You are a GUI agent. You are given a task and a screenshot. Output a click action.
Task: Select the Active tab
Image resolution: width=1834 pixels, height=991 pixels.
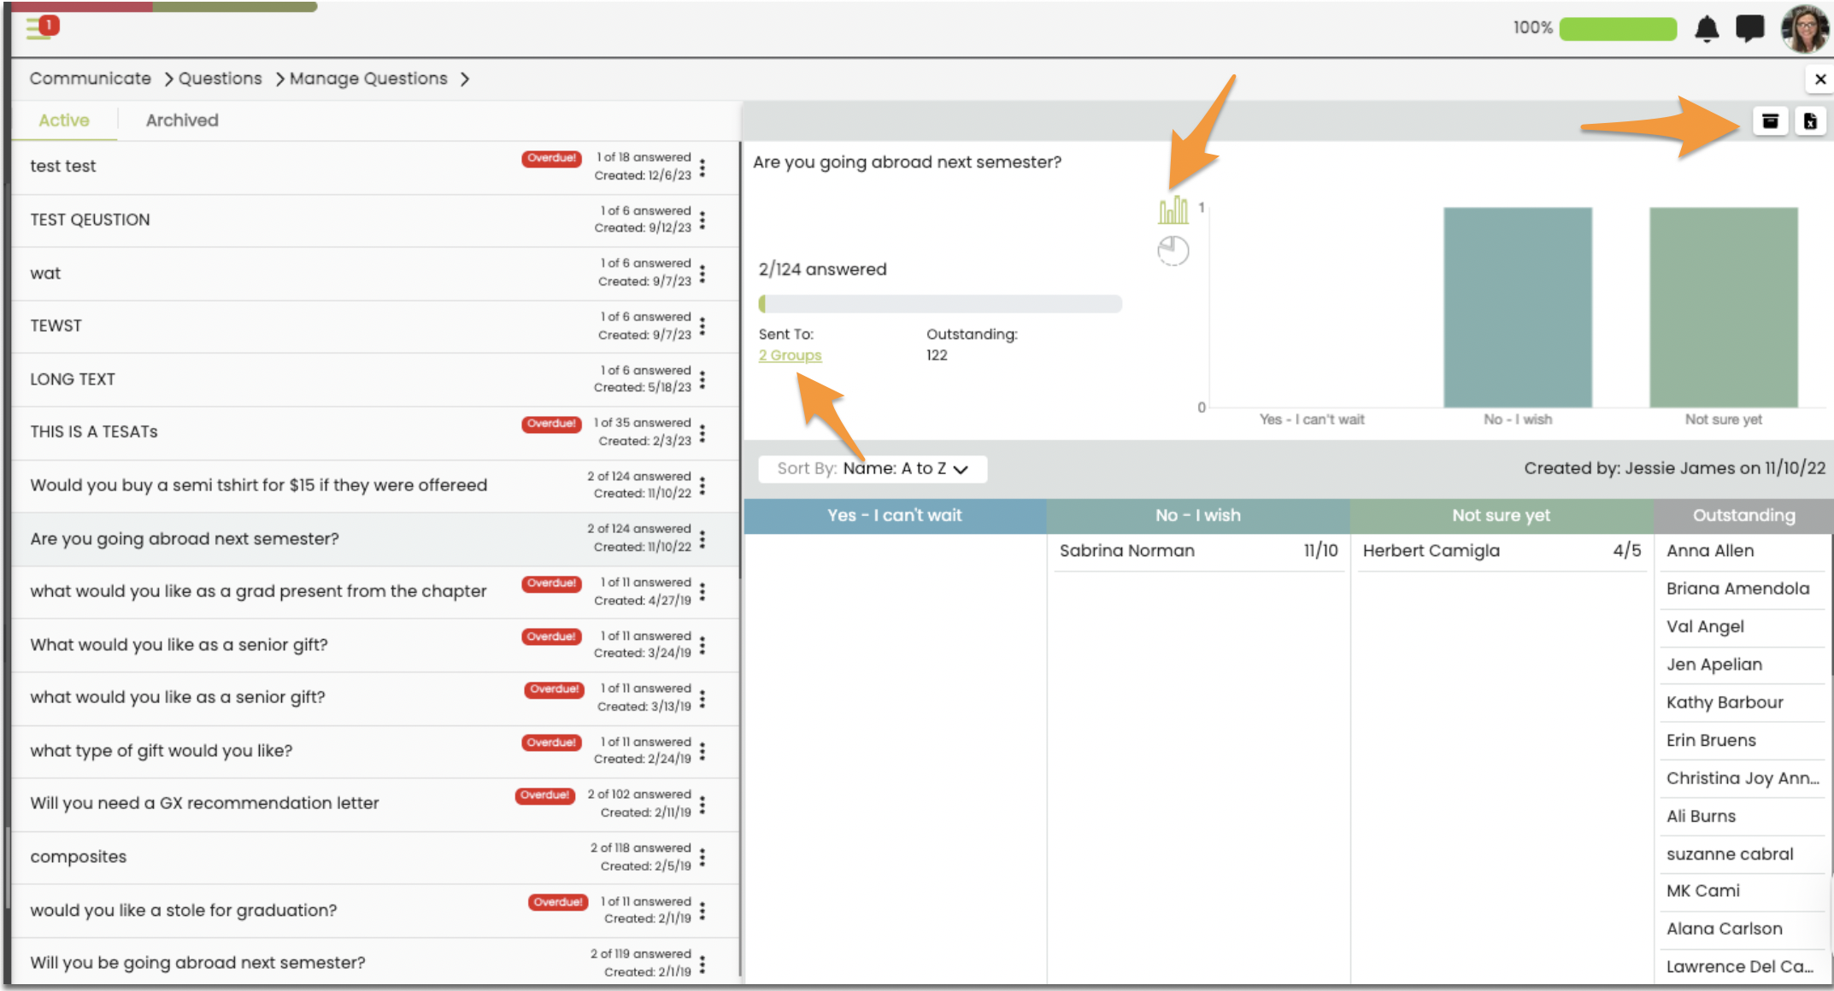tap(64, 120)
